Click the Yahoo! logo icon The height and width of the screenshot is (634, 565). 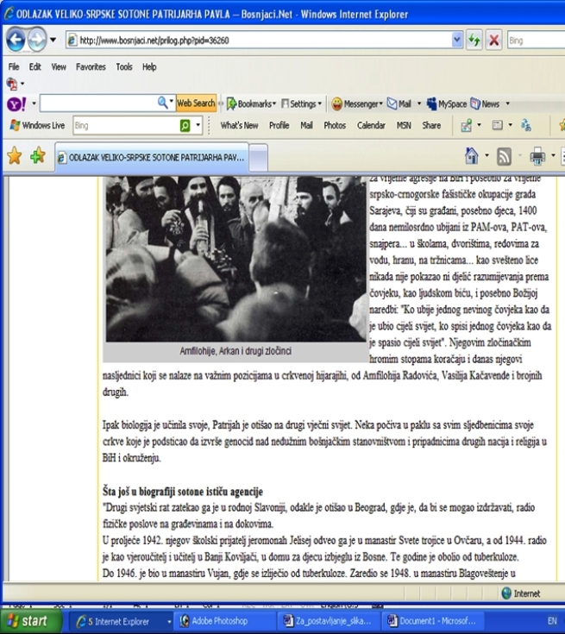pos(16,104)
